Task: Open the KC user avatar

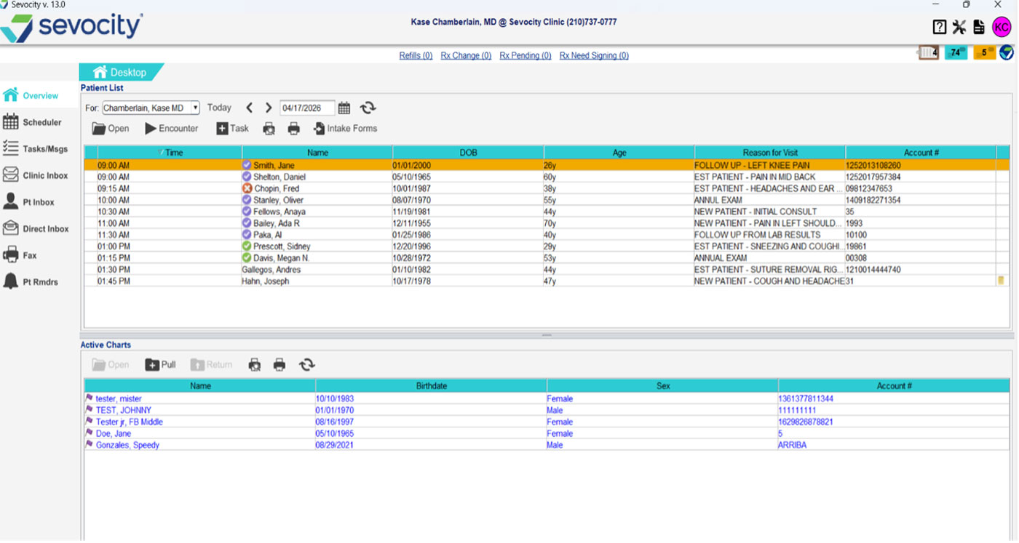Action: click(1002, 28)
